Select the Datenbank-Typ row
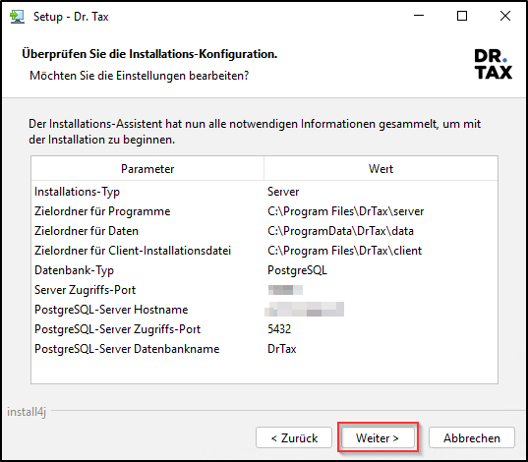 [x=264, y=270]
